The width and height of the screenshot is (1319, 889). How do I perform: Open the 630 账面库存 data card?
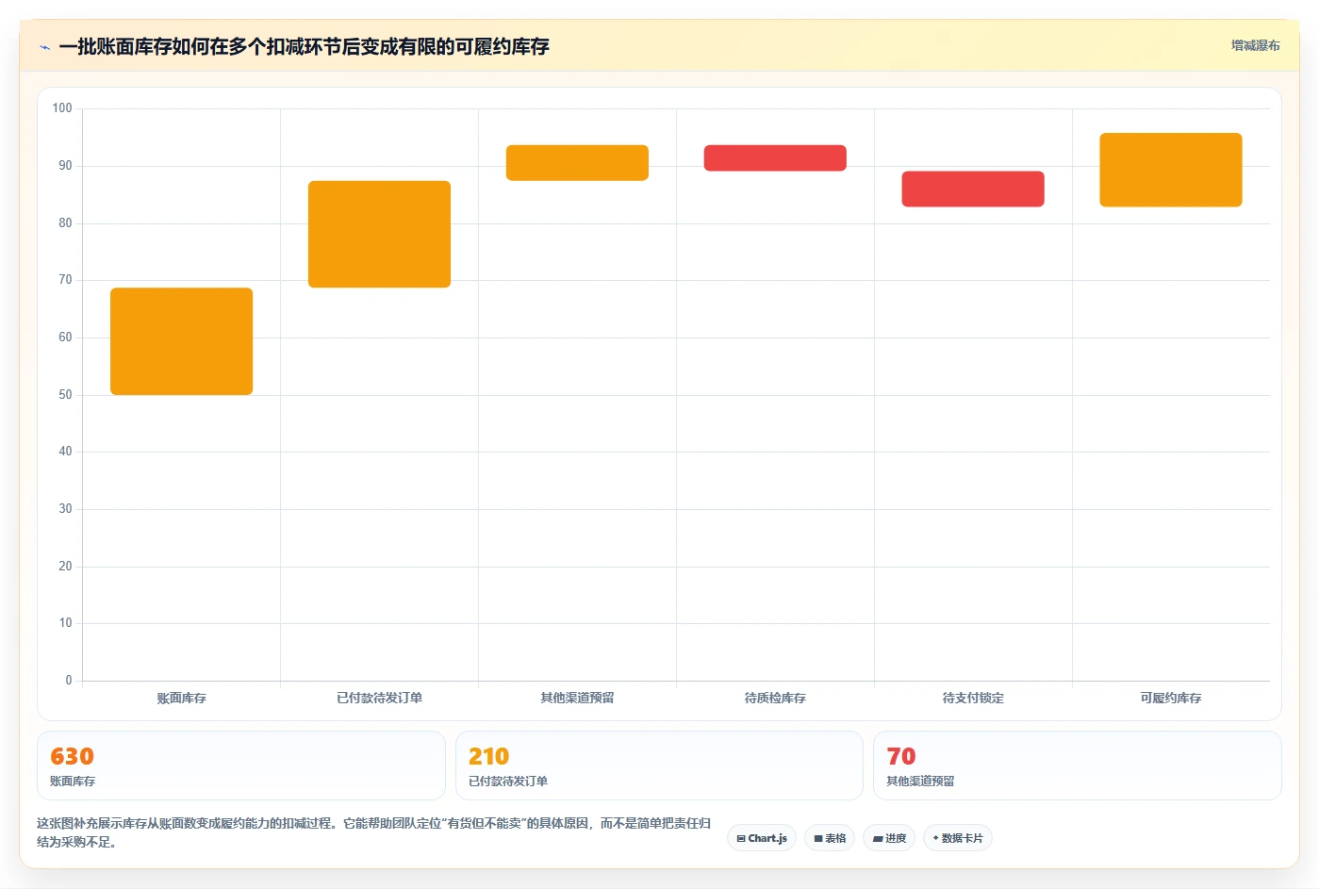[240, 766]
